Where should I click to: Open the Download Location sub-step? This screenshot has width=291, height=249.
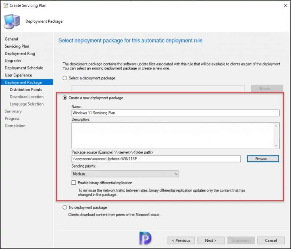pyautogui.click(x=26, y=97)
